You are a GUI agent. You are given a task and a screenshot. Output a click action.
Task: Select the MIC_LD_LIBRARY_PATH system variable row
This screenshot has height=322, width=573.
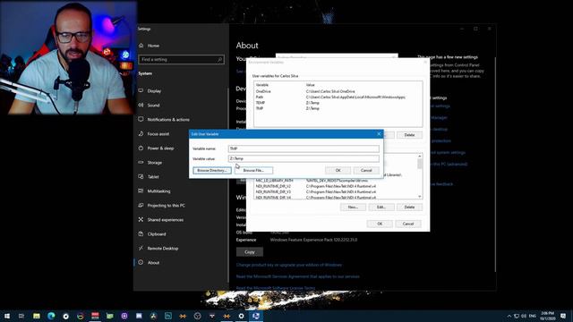(337, 181)
